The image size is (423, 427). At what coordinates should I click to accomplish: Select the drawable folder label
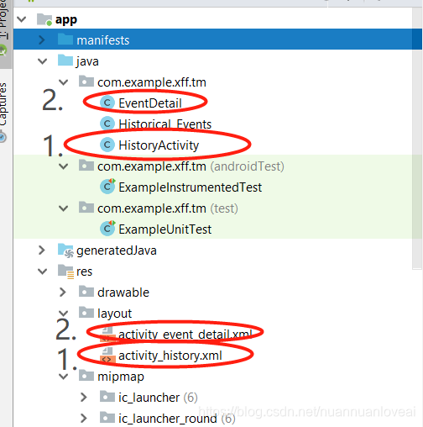click(123, 293)
